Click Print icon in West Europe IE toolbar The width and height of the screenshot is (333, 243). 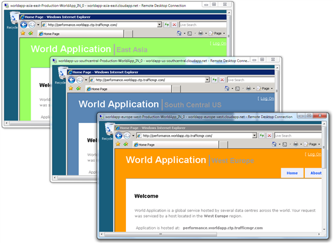pos(295,144)
